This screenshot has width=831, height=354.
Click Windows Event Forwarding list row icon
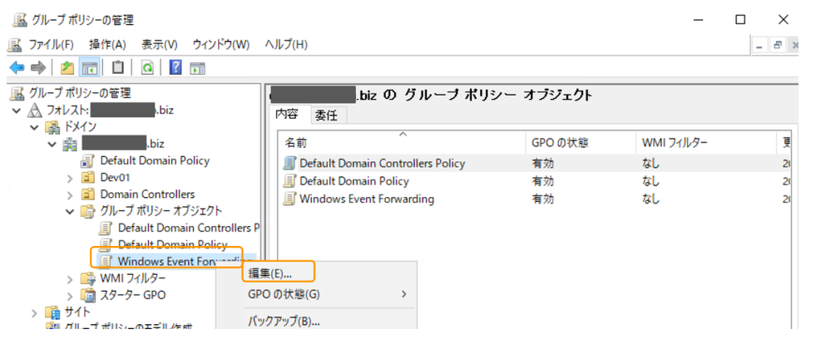[x=289, y=199]
